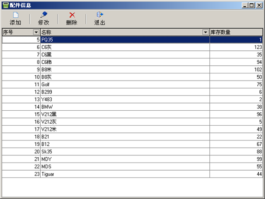Screen dimensions: 265x199
Task: Maximize the 配件信息 window
Action: pos(252,5)
